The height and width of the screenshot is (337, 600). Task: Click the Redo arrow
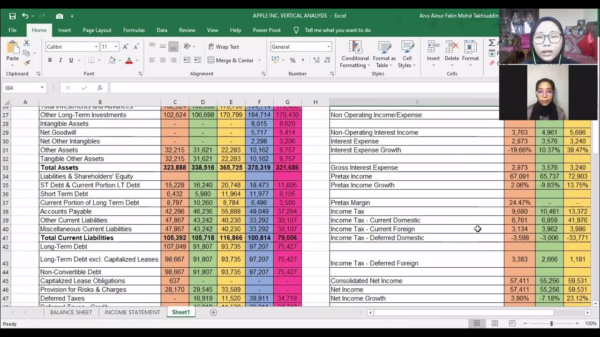[x=42, y=16]
